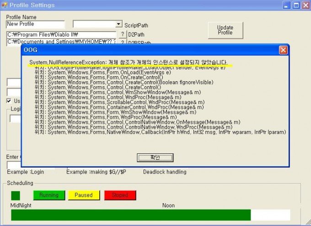Click the CreateControl(Boolean fIgnoreVisible) trace line
The image size is (311, 226).
[124, 82]
